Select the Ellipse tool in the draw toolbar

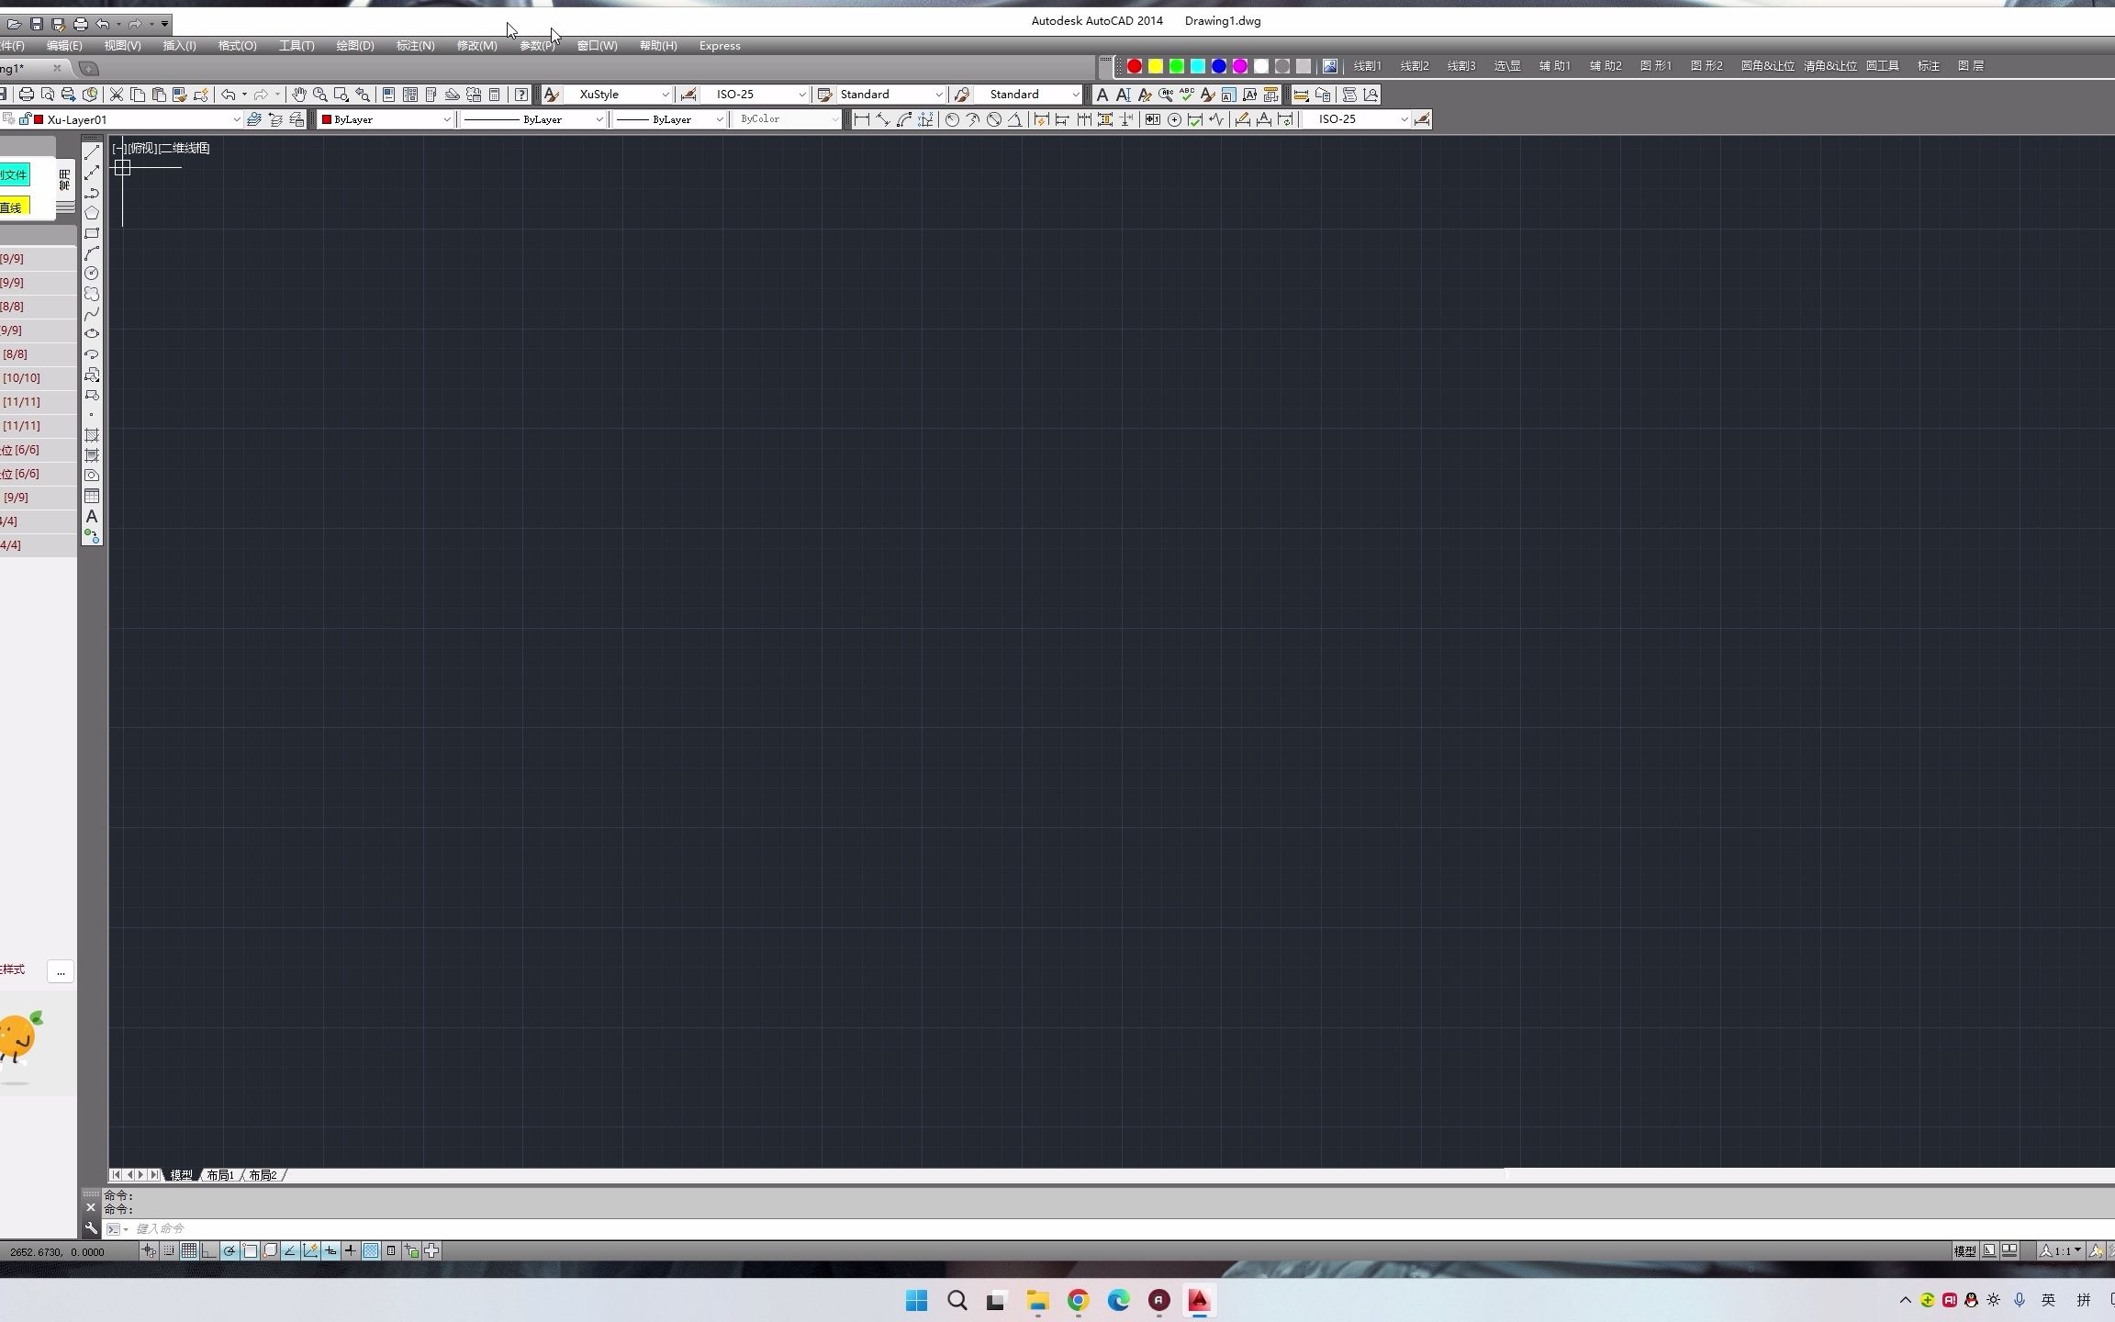click(x=92, y=334)
